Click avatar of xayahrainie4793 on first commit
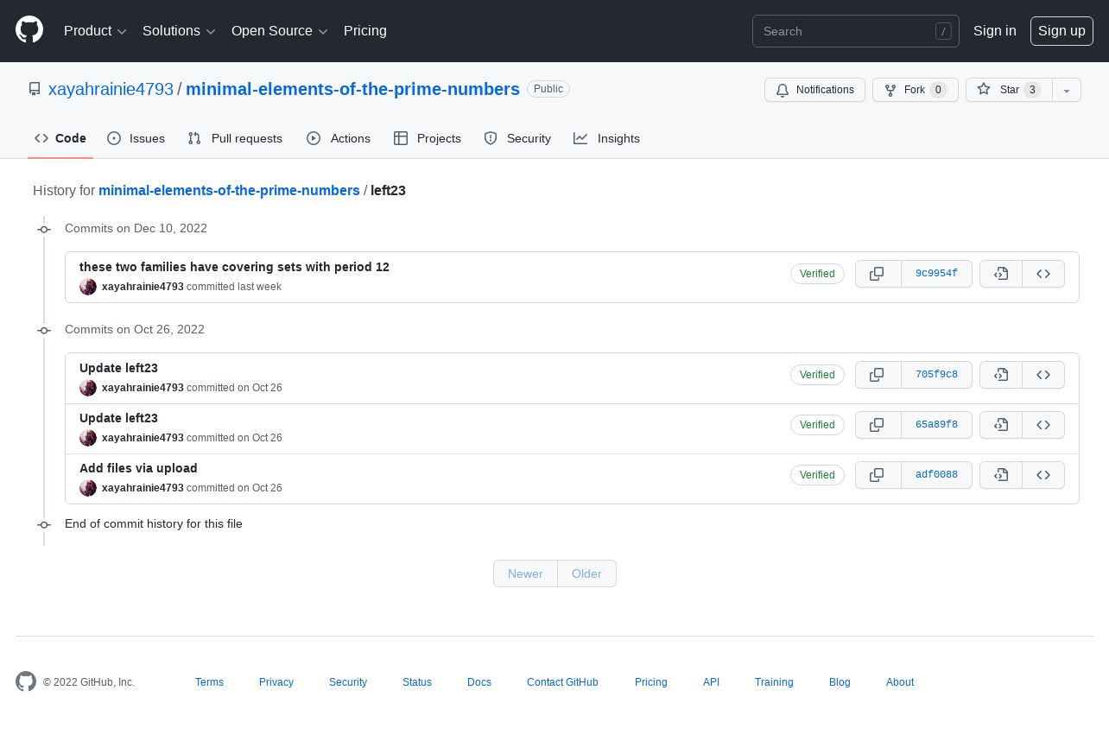 point(88,287)
